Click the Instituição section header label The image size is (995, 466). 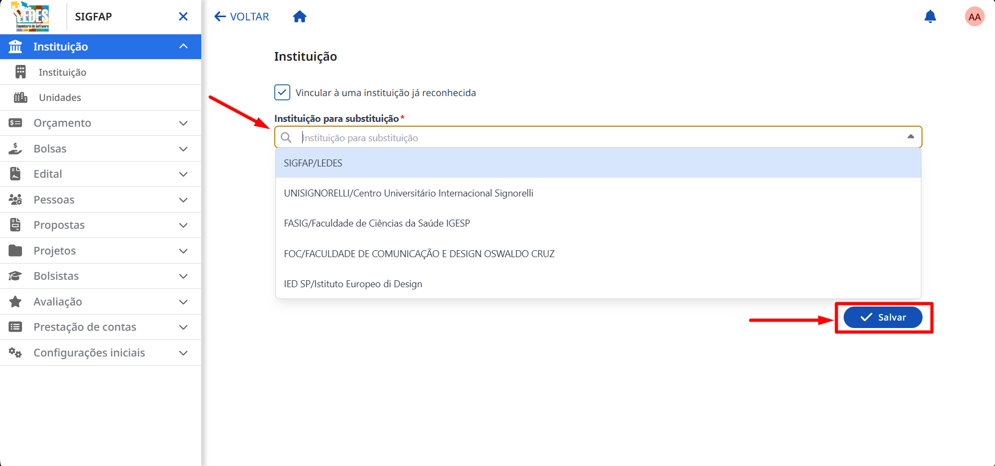click(61, 47)
